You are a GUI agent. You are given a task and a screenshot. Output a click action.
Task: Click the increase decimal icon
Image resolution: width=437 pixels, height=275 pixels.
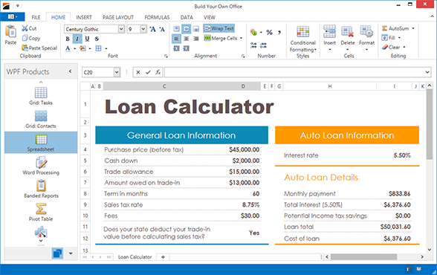pos(253,45)
